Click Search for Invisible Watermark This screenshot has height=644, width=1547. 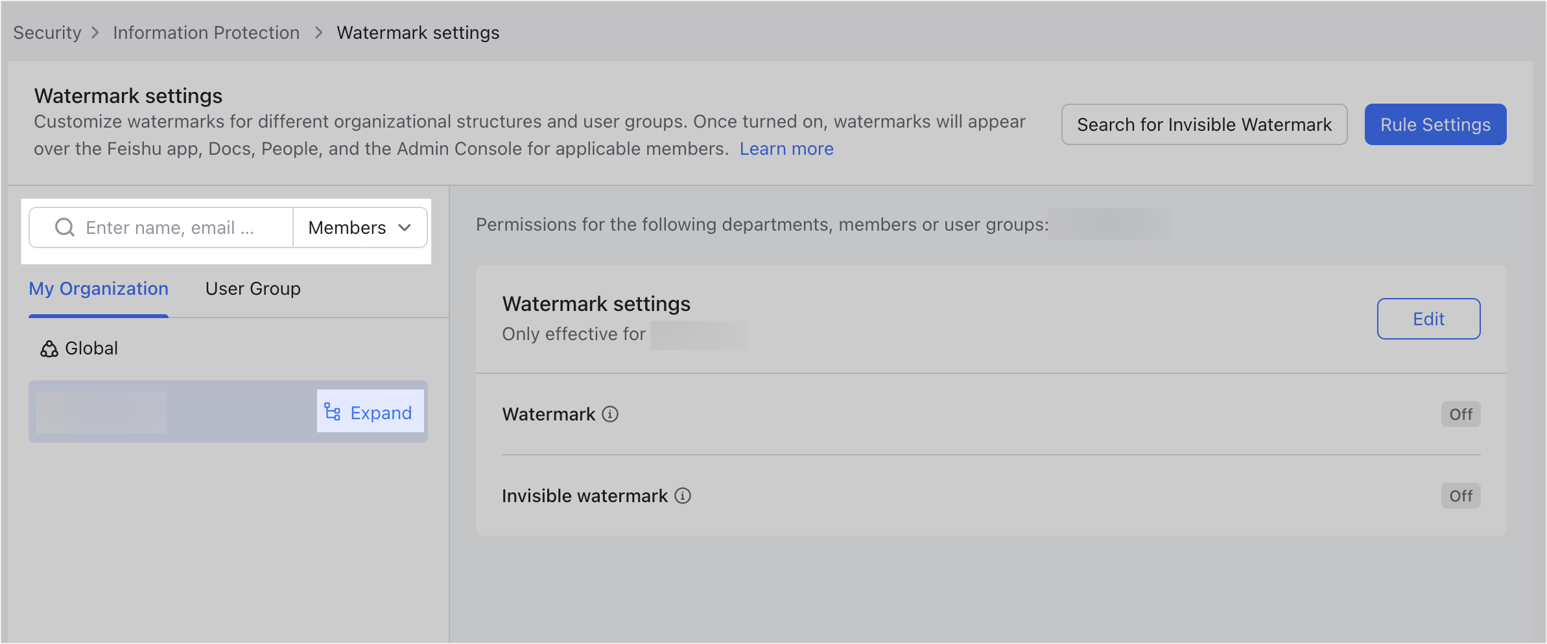1204,124
